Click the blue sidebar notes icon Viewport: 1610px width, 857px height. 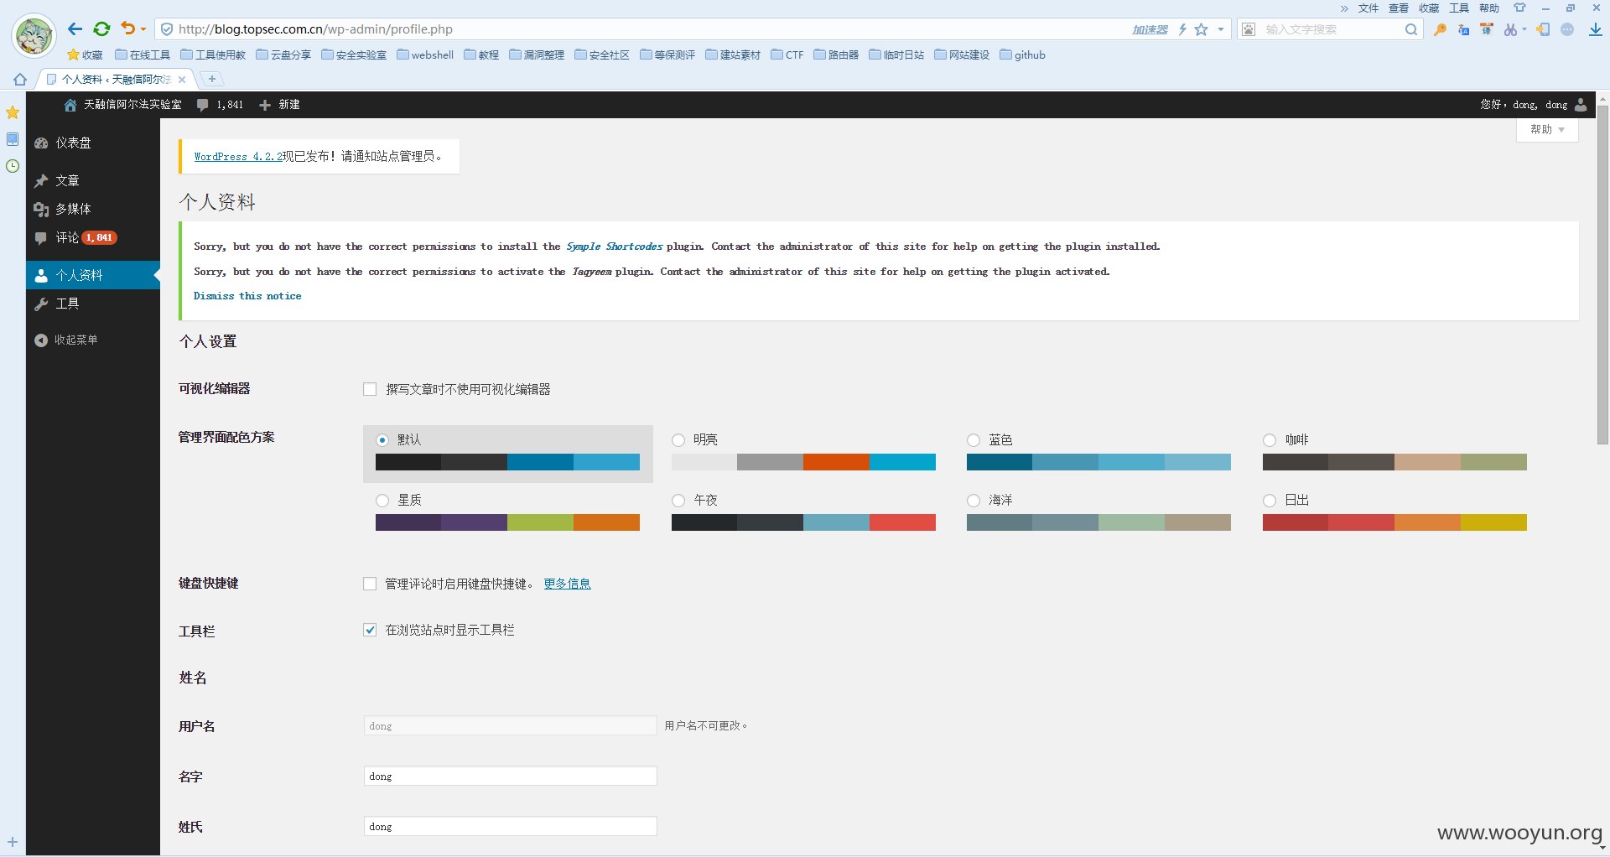click(13, 139)
